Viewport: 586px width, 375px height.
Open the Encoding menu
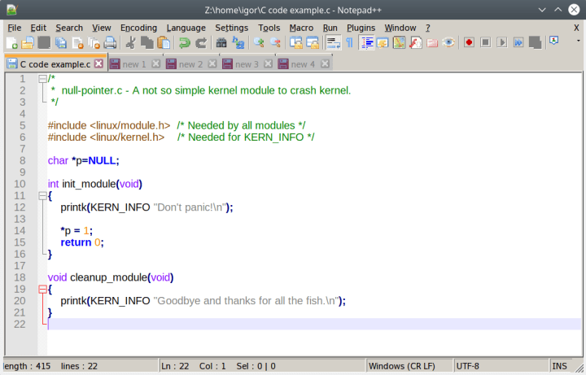138,28
